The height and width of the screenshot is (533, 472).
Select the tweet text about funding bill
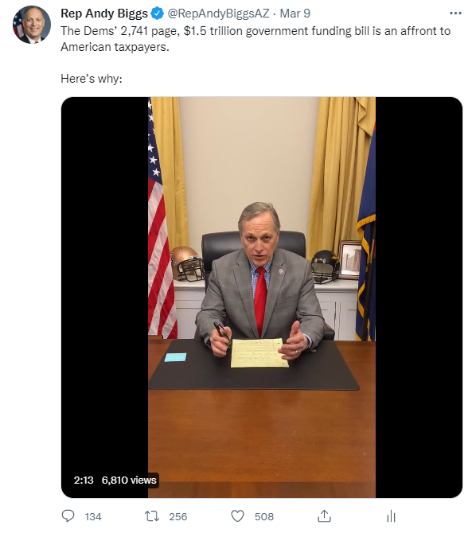click(256, 39)
